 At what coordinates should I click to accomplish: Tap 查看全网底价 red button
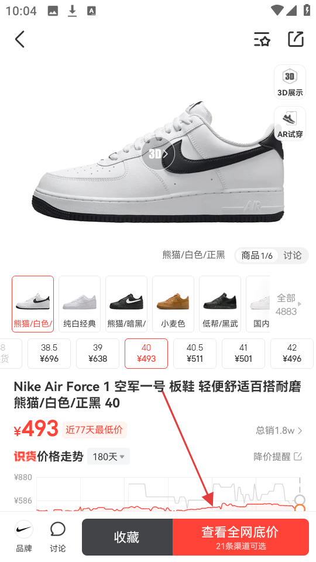point(241,537)
